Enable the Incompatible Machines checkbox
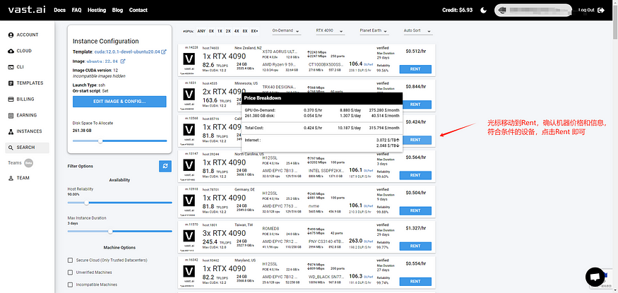The image size is (618, 293). [70, 285]
